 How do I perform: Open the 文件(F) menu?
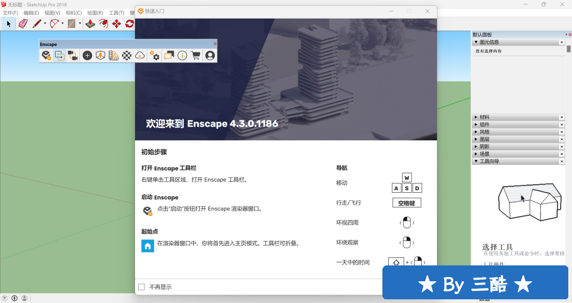10,13
